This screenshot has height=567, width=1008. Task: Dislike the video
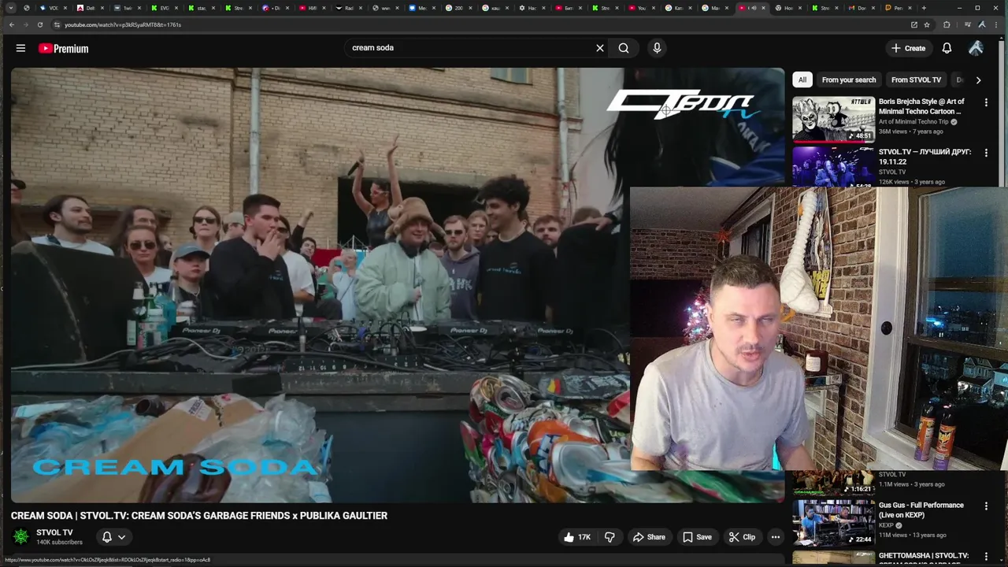[610, 537]
